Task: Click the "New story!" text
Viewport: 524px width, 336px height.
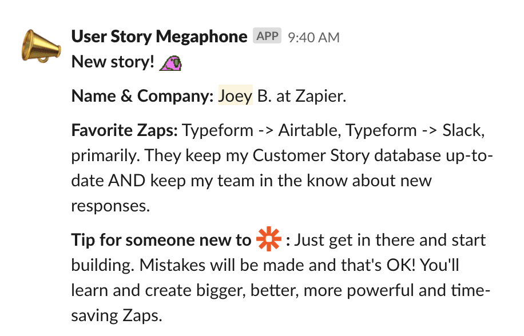Action: [x=113, y=62]
